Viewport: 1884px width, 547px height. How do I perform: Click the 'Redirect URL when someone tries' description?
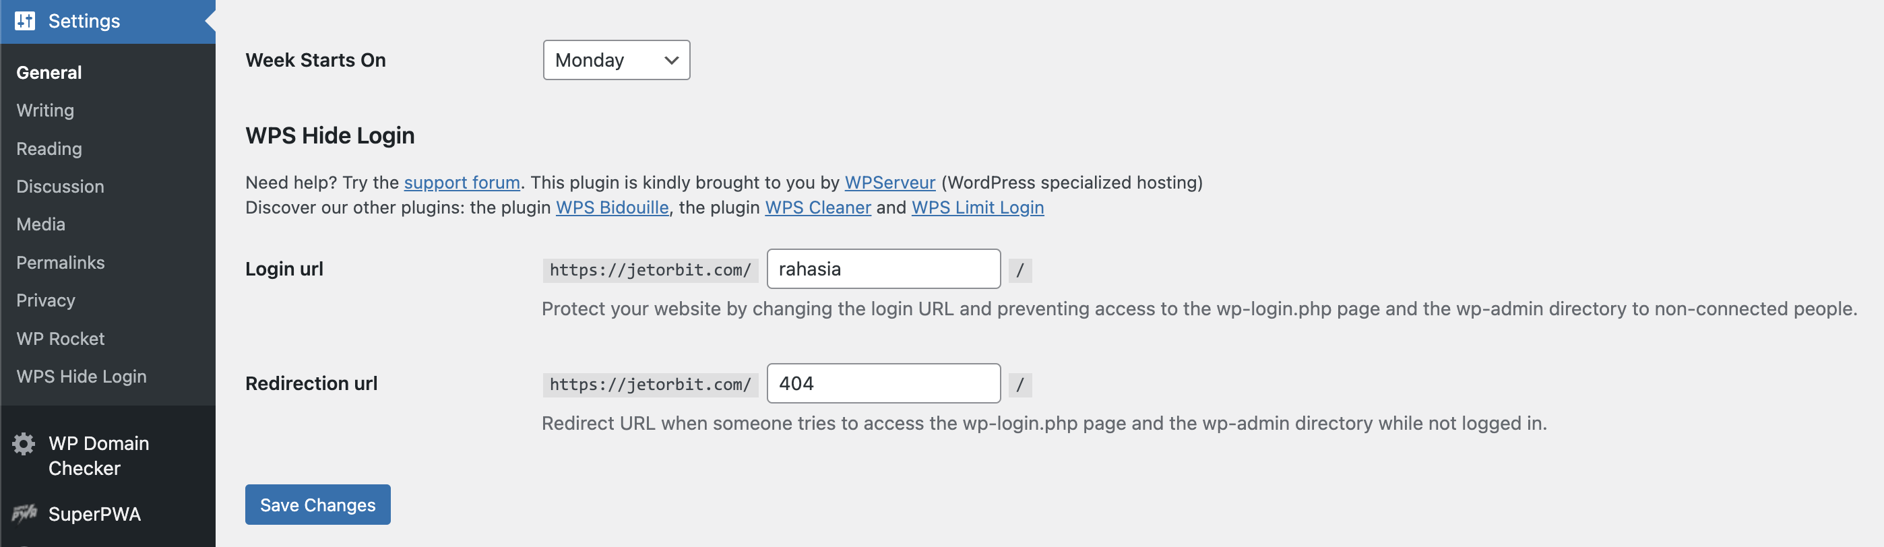(1044, 422)
